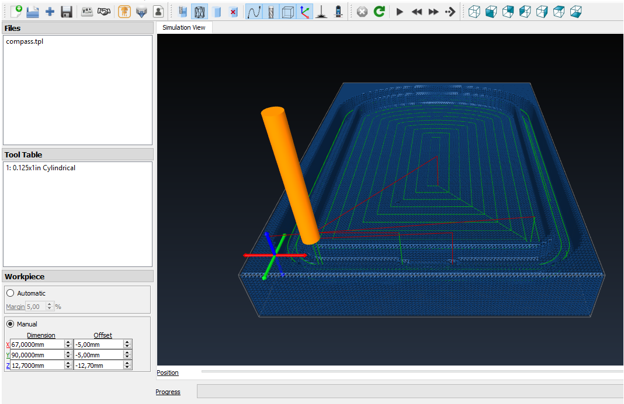
Task: Click the X dimension spinner arrows
Action: click(68, 345)
